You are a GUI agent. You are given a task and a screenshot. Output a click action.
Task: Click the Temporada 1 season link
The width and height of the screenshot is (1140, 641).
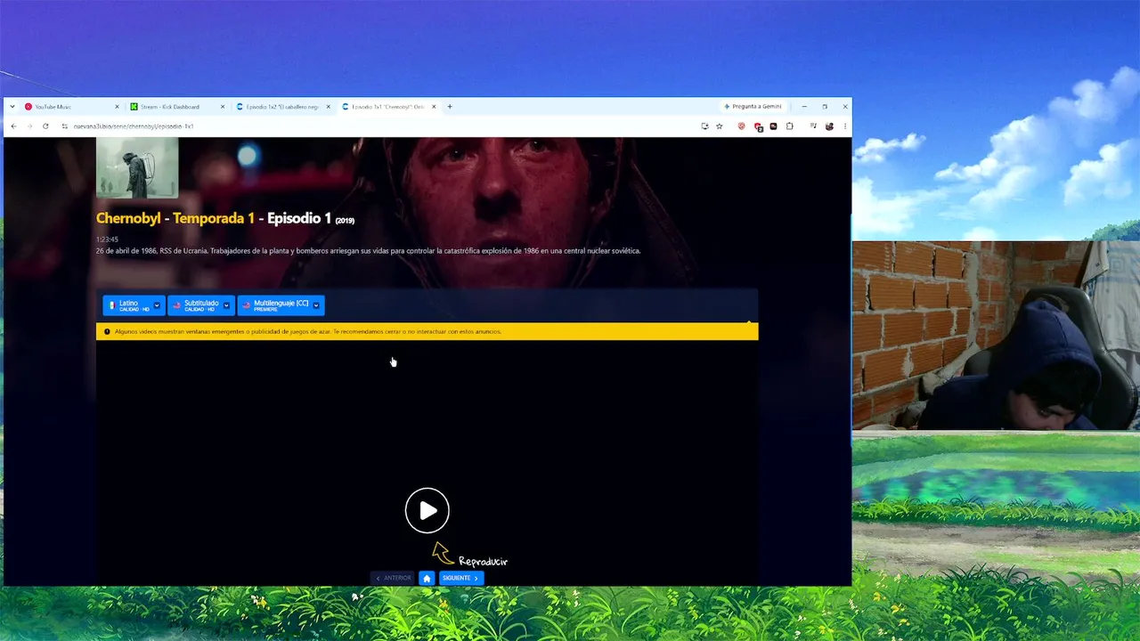tap(214, 219)
